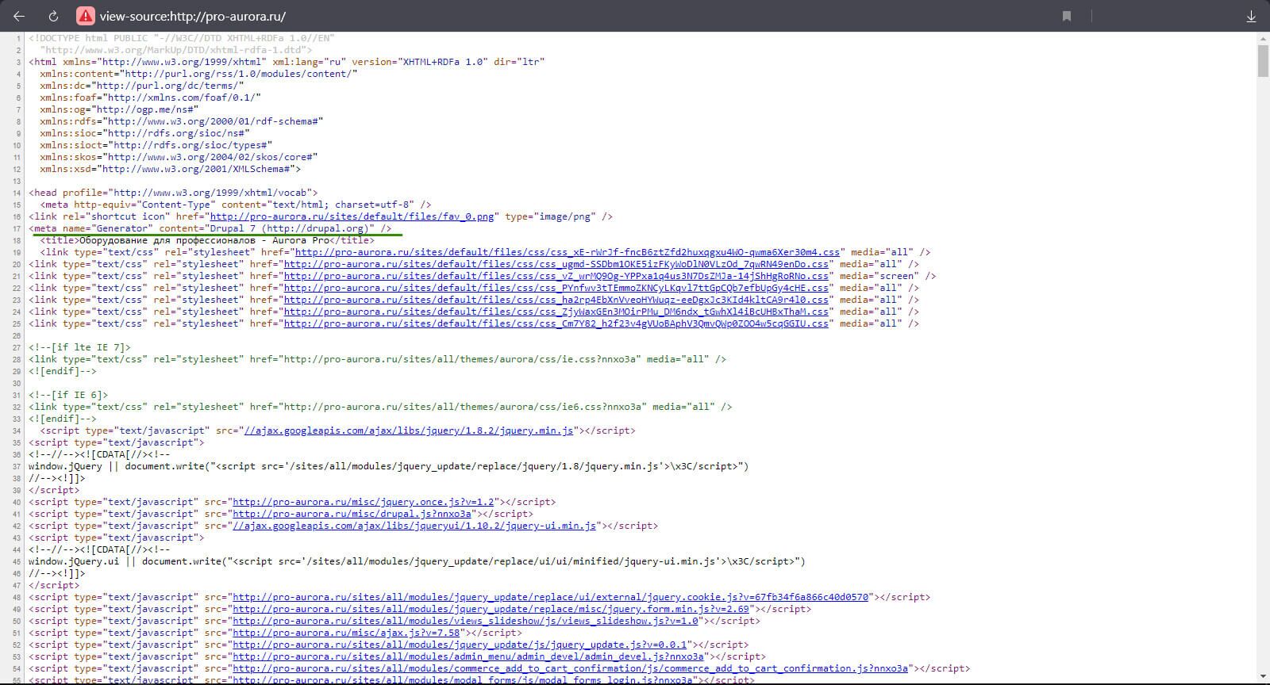The image size is (1270, 685).
Task: Click the xmlns:og ogp.me namespace line
Action: [119, 109]
